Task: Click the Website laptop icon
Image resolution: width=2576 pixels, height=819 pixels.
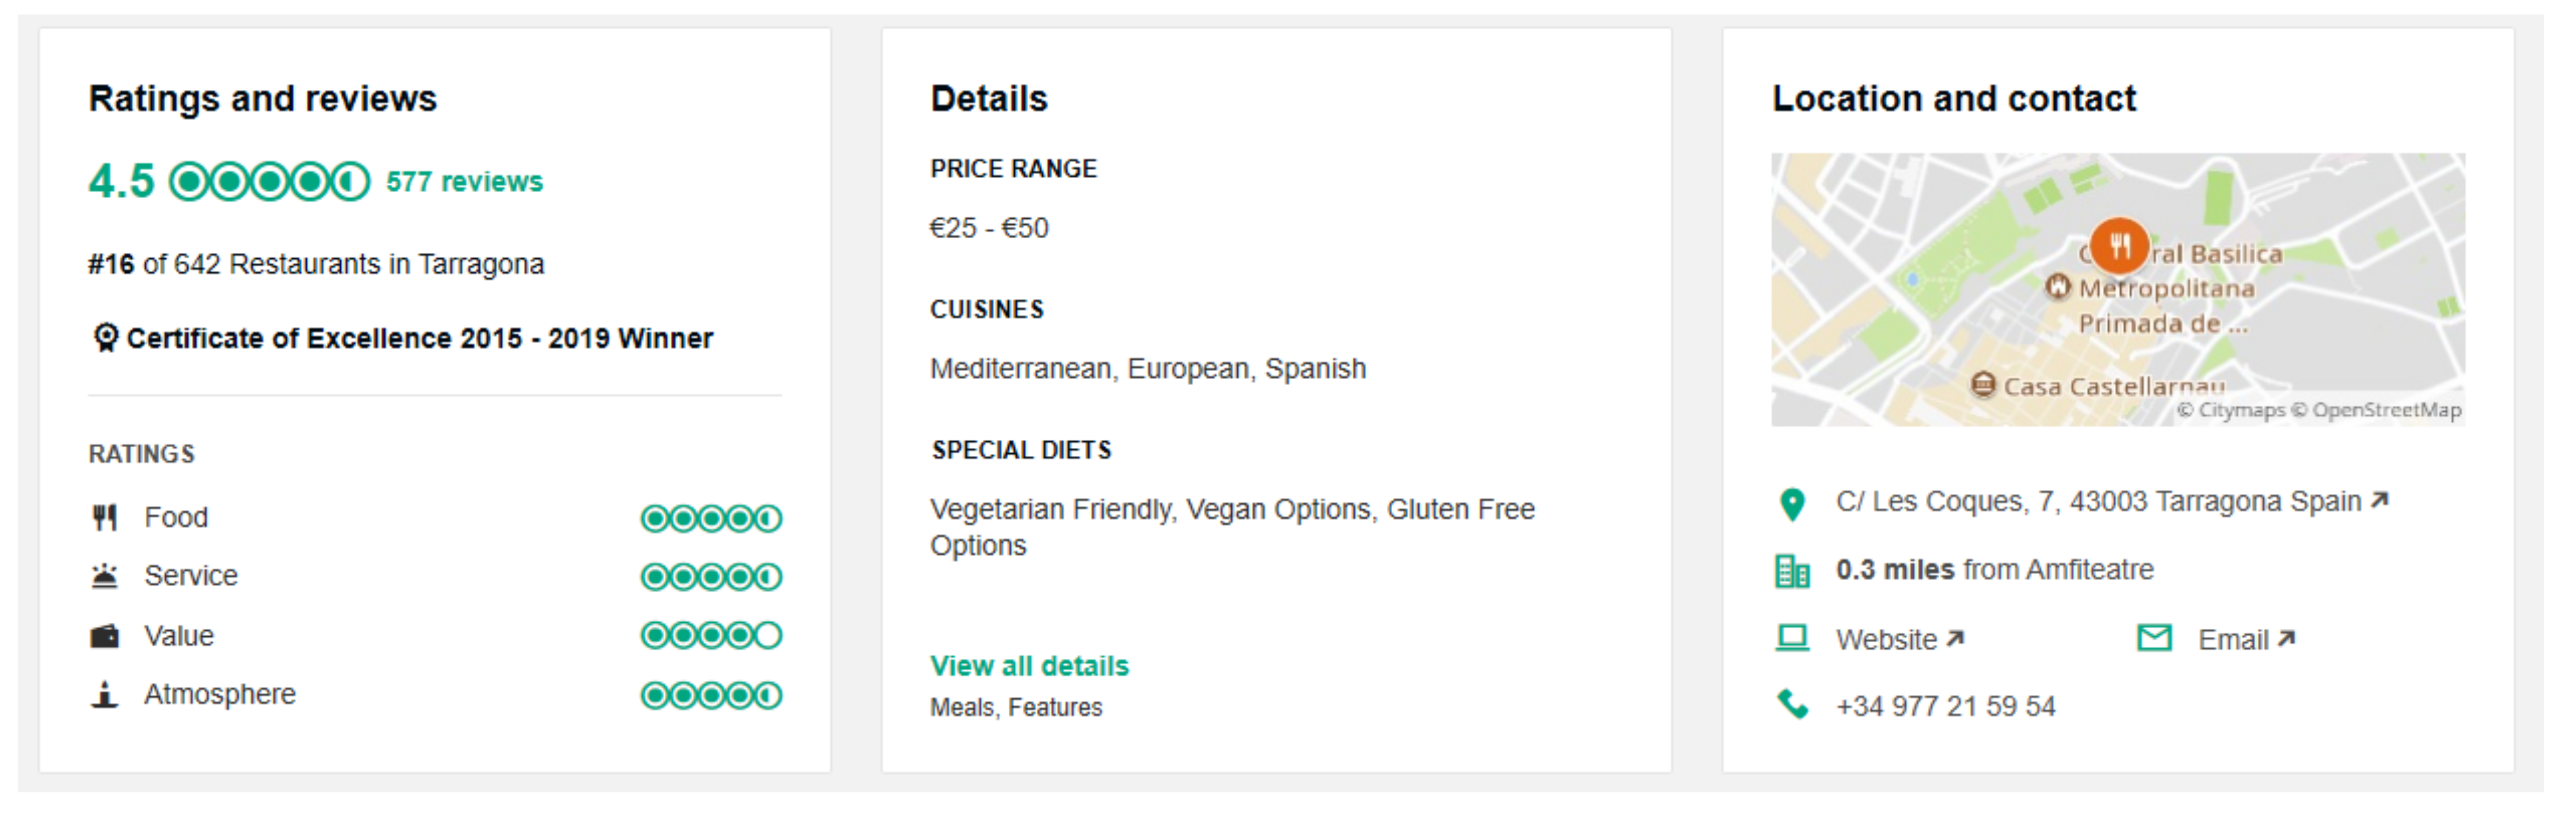Action: click(x=1792, y=638)
